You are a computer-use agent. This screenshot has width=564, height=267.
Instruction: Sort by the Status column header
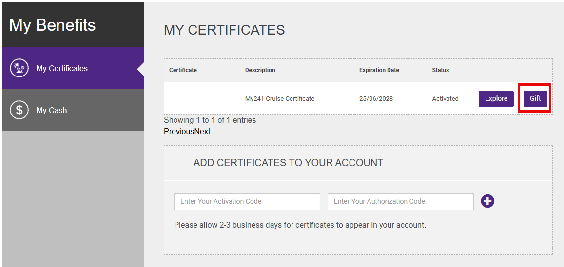tap(440, 70)
